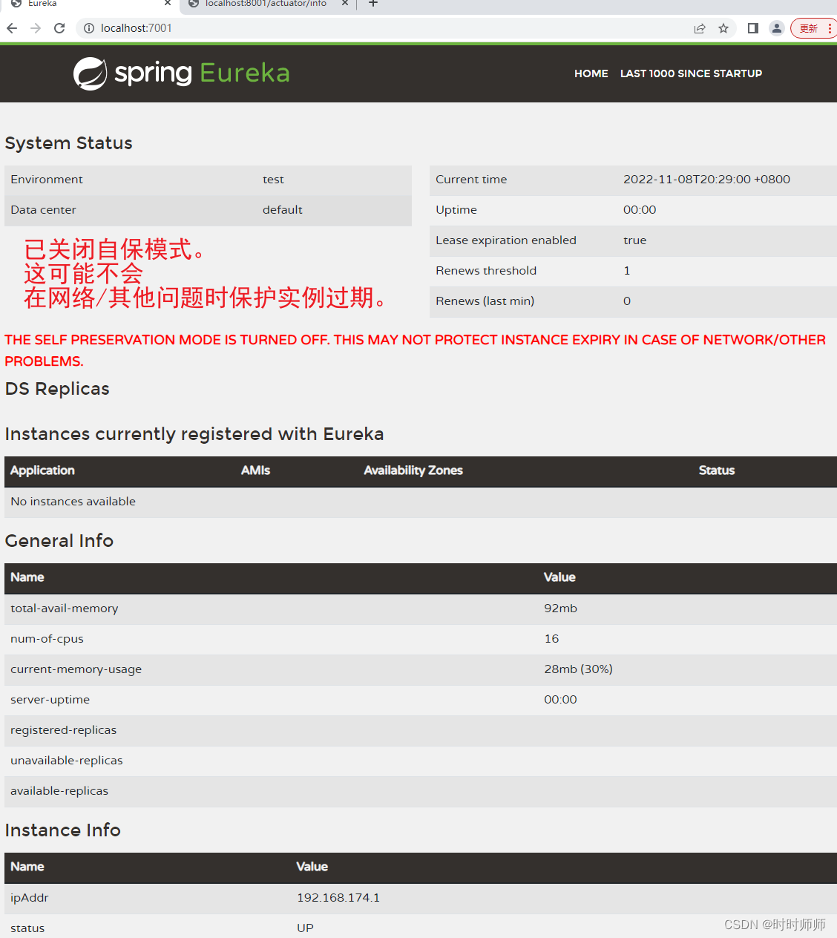837x938 pixels.
Task: Select the total-avail-memory row name
Action: coord(65,609)
